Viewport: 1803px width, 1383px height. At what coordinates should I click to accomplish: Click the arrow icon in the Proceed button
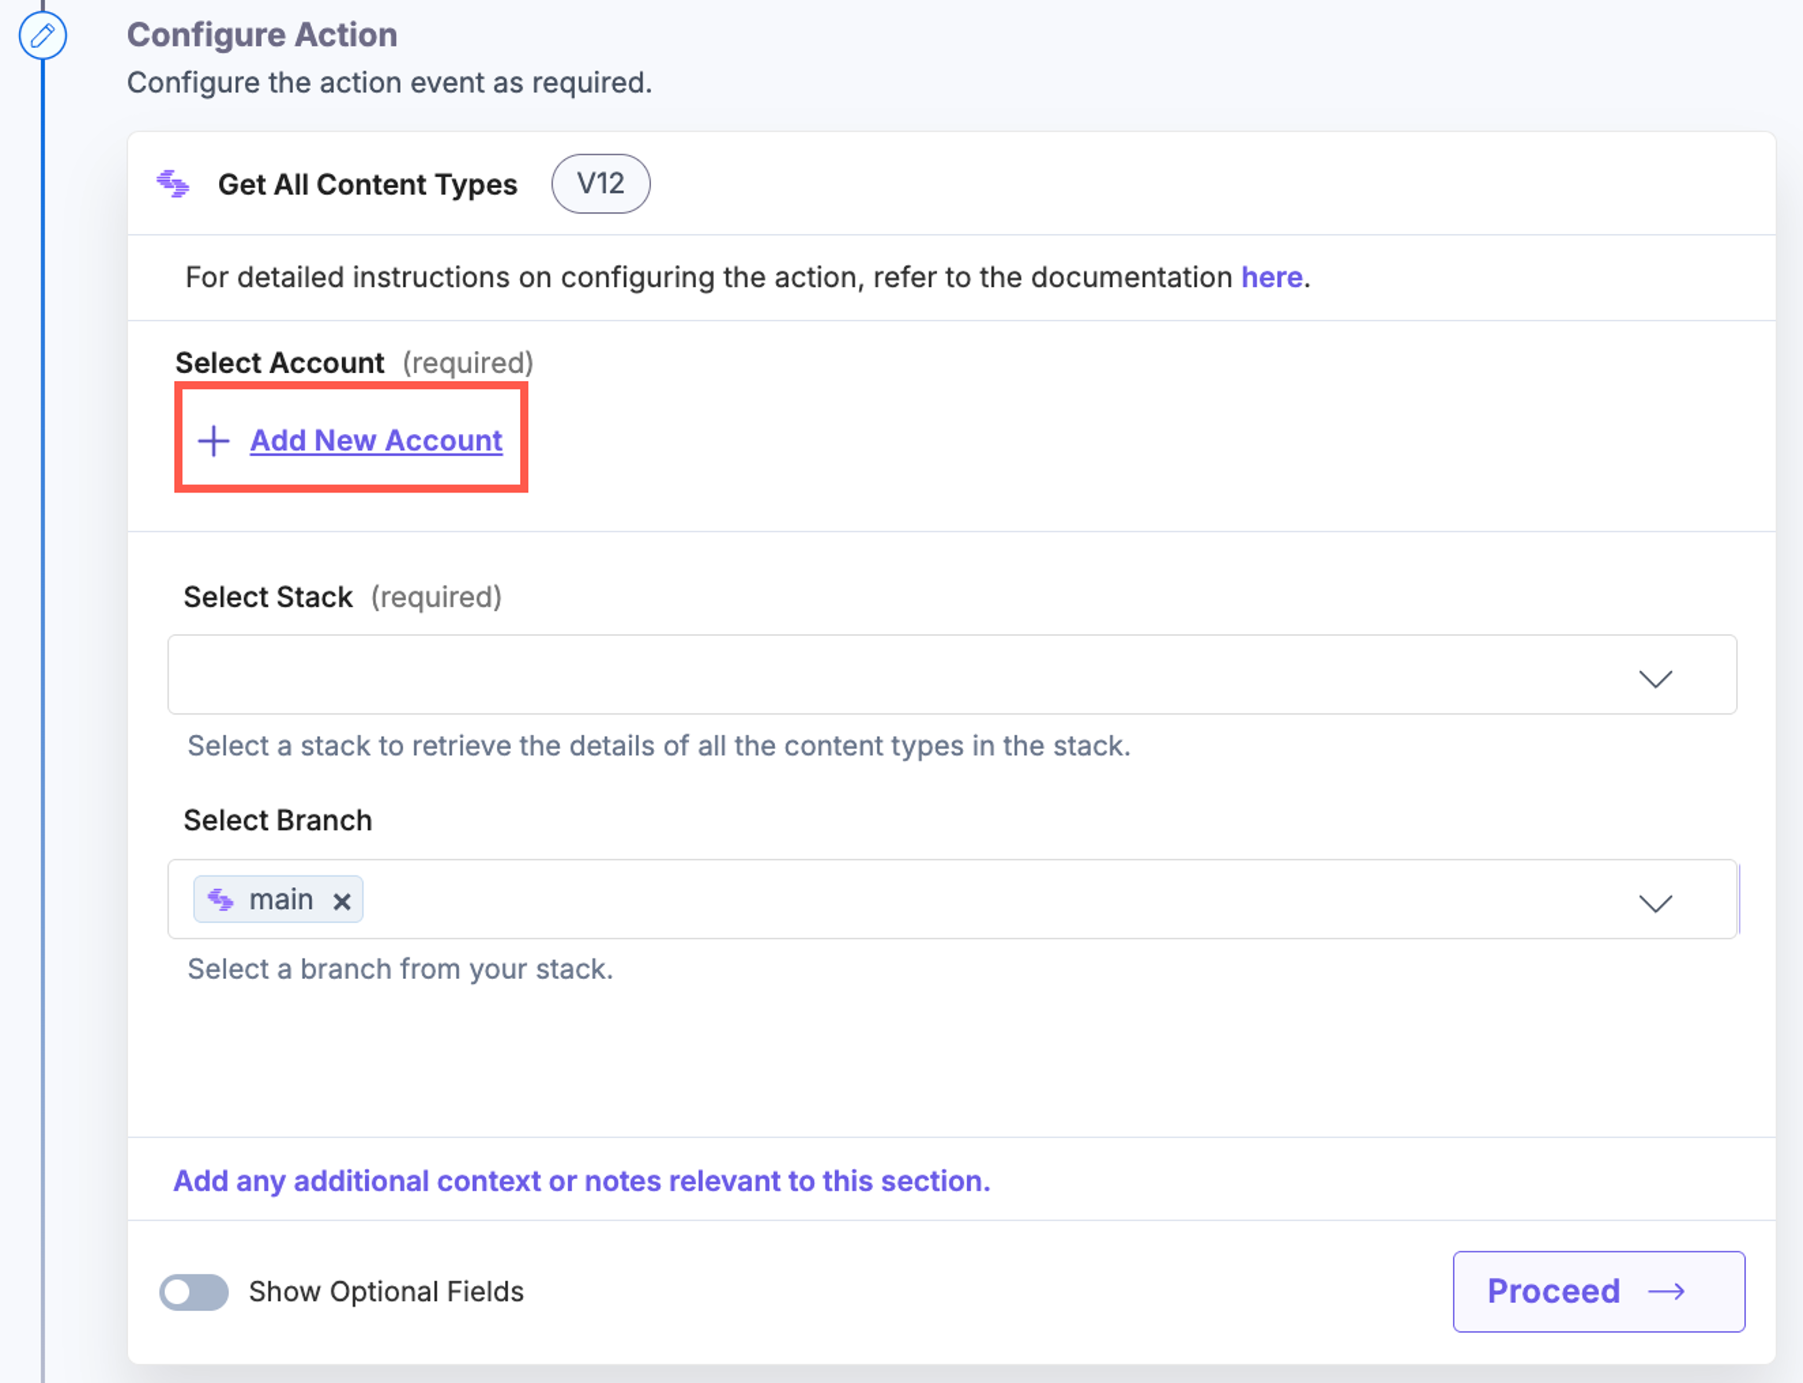coord(1667,1291)
